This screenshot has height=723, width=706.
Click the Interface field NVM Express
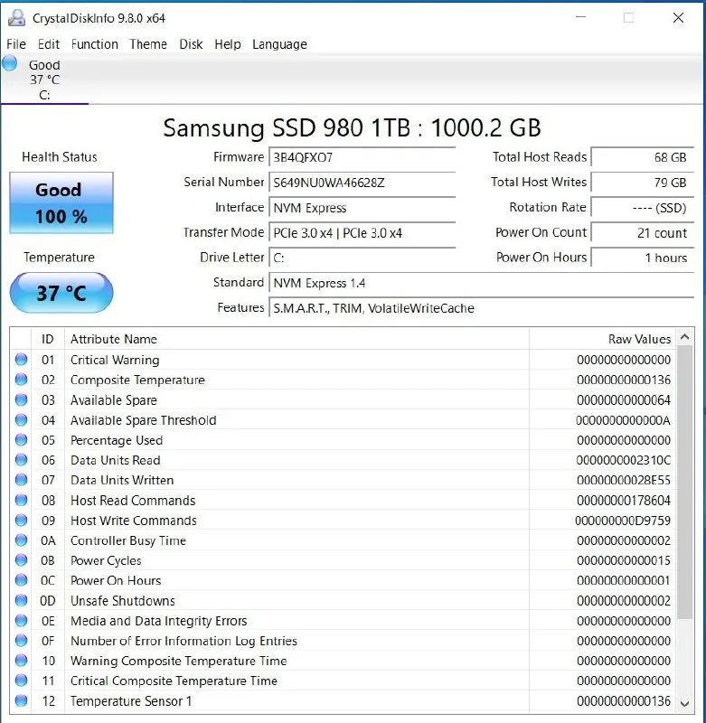tap(362, 208)
